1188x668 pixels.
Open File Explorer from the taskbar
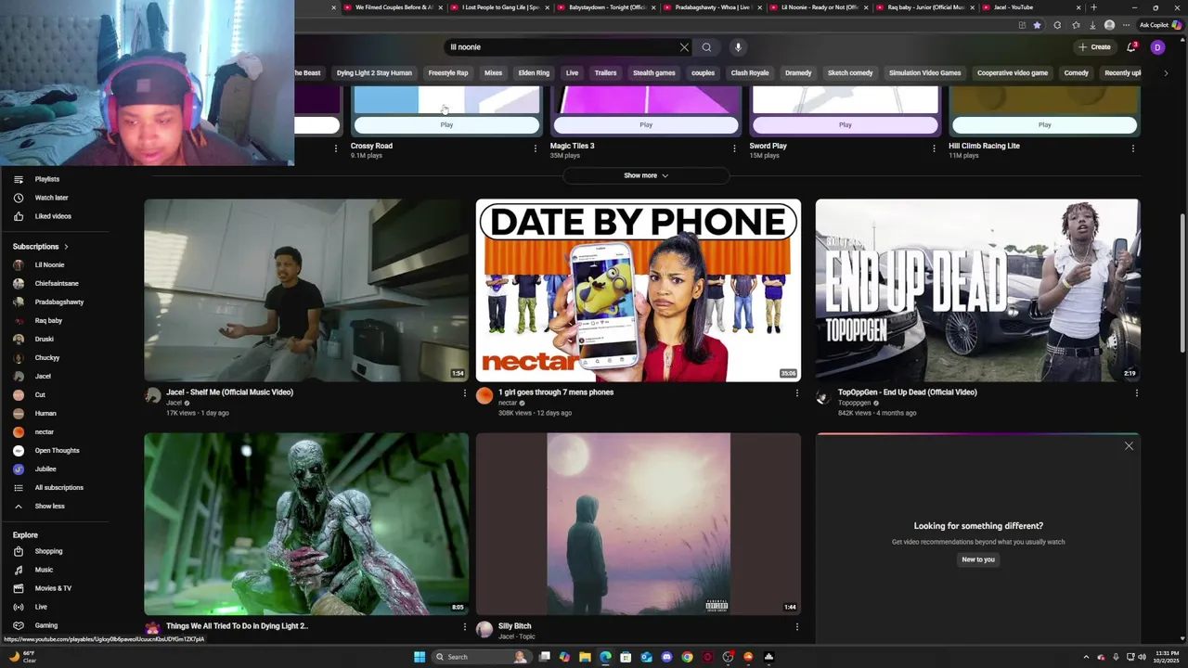(x=585, y=657)
